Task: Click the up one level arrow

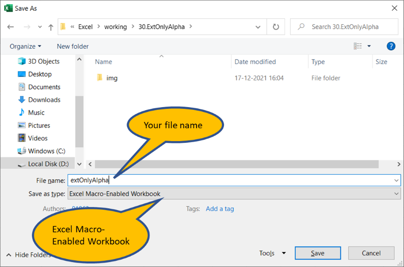Action: (x=51, y=27)
